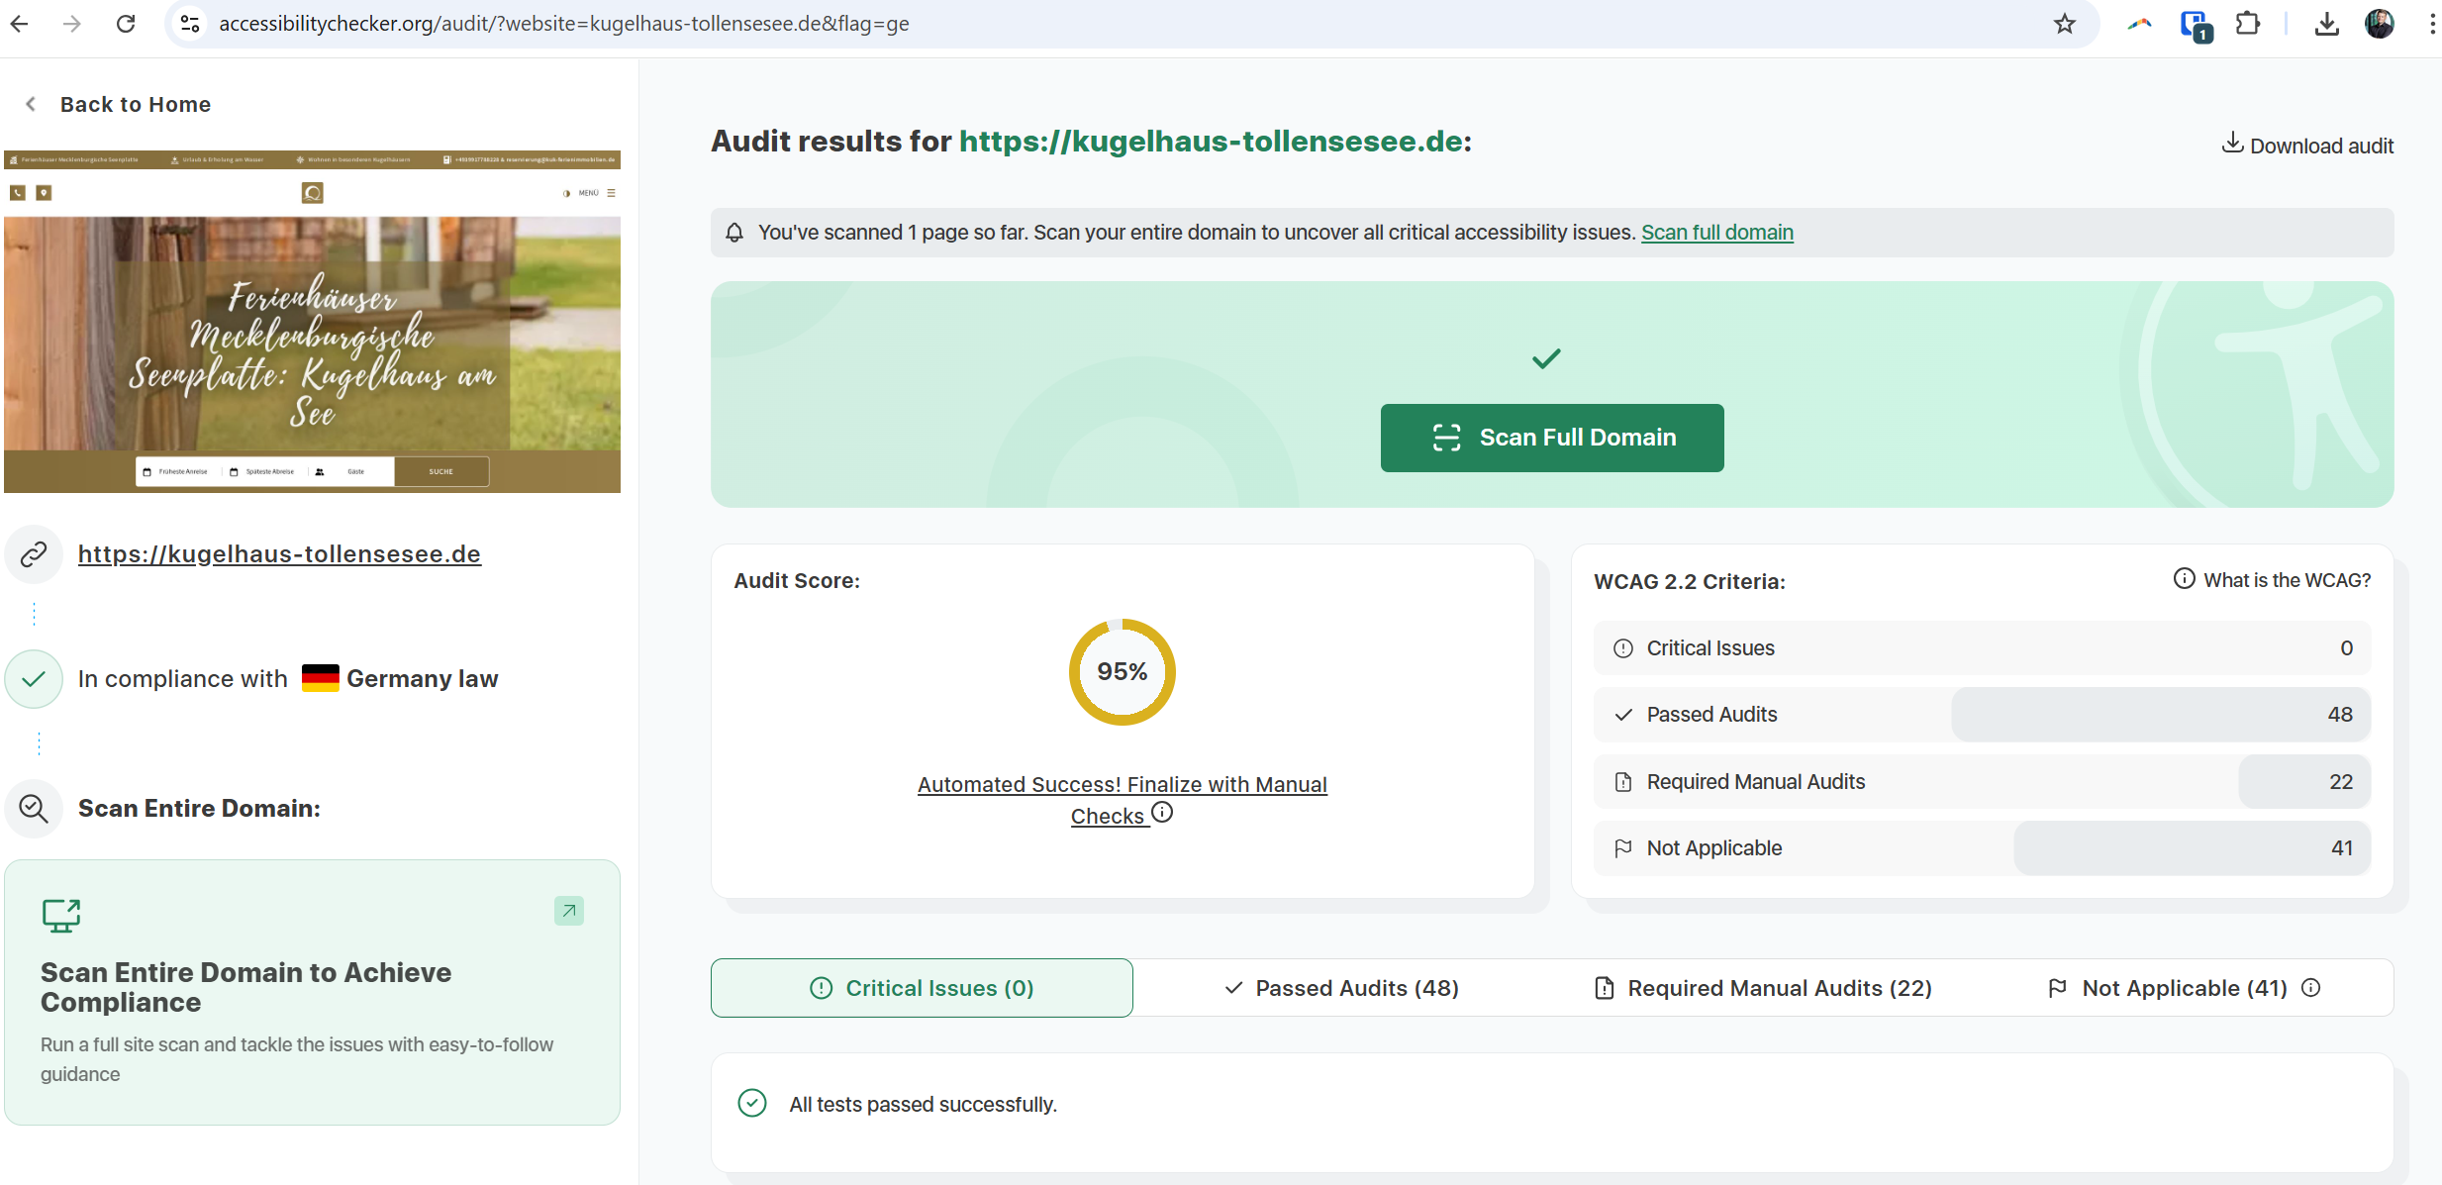Open the Scan full domain inline link
2442x1185 pixels.
point(1716,233)
